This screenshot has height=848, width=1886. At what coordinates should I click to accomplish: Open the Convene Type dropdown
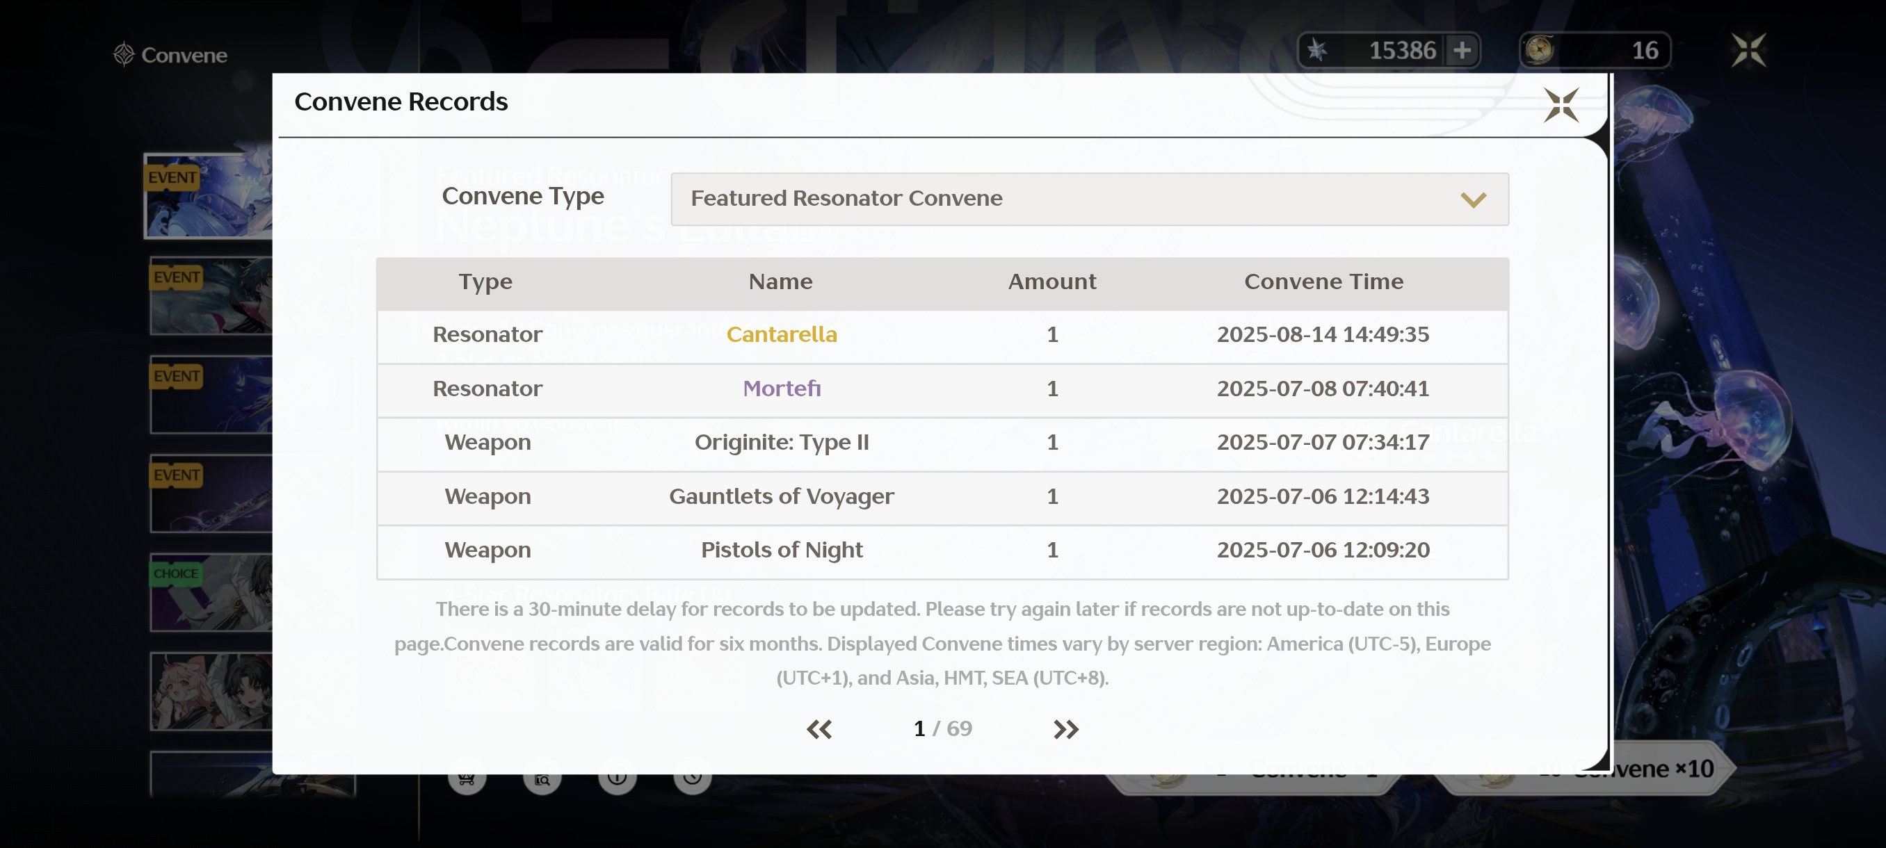[x=1089, y=199]
